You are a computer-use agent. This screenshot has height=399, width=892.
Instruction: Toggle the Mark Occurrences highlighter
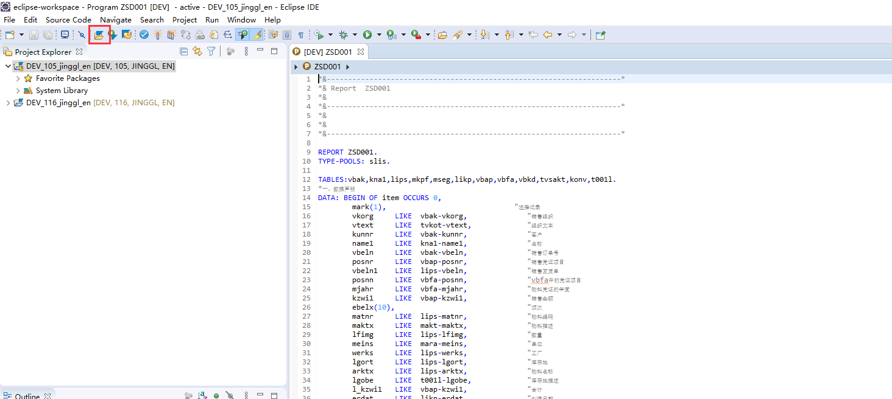(x=257, y=35)
